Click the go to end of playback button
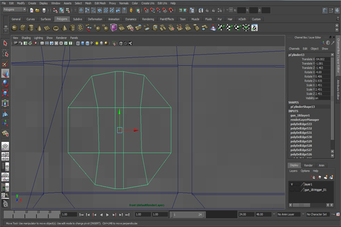Image resolution: width=341 pixels, height=227 pixels. tap(127, 215)
